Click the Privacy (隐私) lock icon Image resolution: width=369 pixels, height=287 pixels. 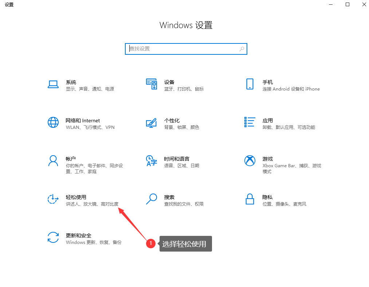coord(250,199)
